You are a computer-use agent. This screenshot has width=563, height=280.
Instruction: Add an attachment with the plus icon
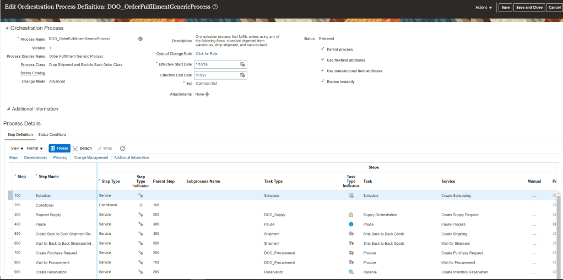[x=207, y=95]
